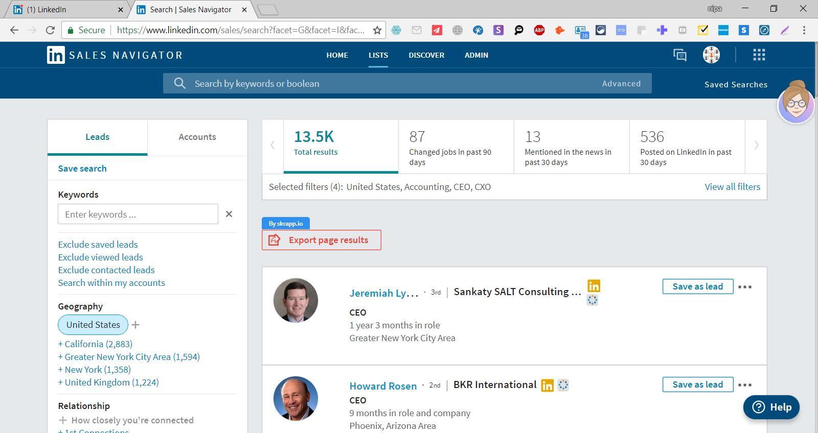Click Exclude contacted leads
The height and width of the screenshot is (433, 818).
tap(106, 270)
